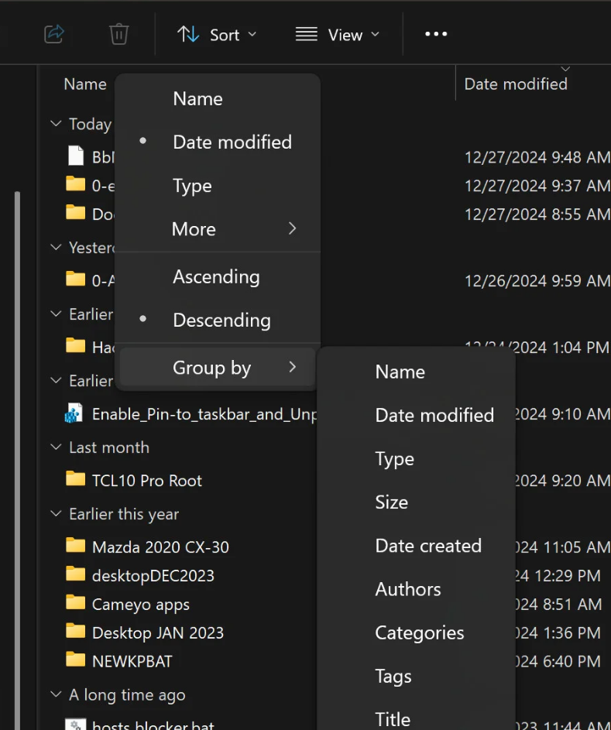Collapse the Last month group

click(x=56, y=447)
